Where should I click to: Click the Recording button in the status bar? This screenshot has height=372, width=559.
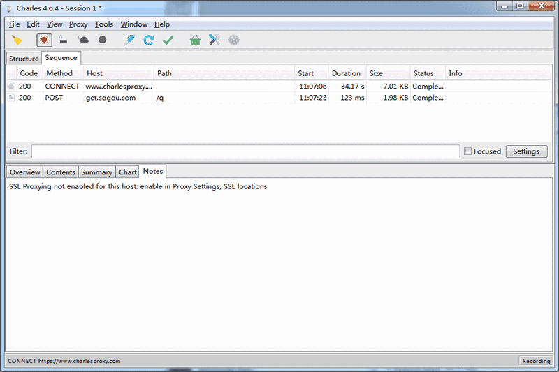(x=536, y=361)
